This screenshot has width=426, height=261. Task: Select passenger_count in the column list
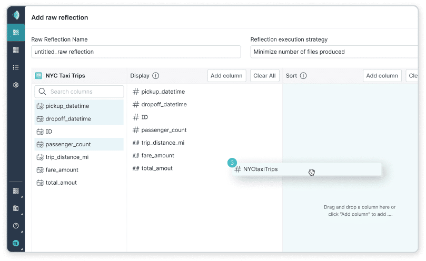pos(79,145)
